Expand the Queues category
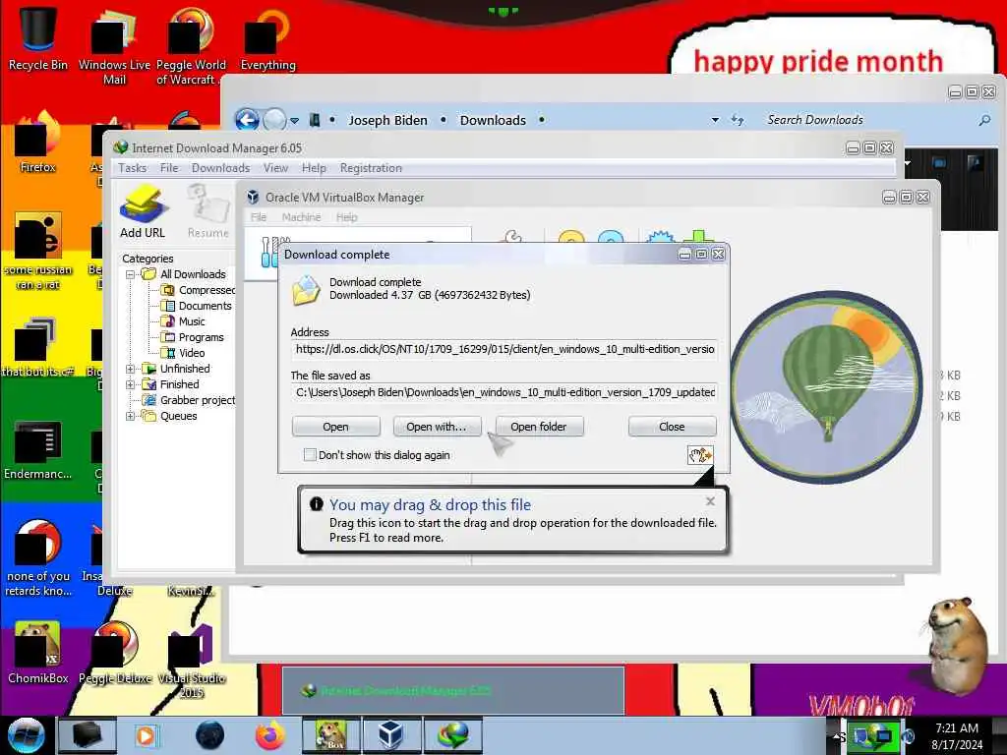Viewport: 1007px width, 755px height. pos(131,416)
